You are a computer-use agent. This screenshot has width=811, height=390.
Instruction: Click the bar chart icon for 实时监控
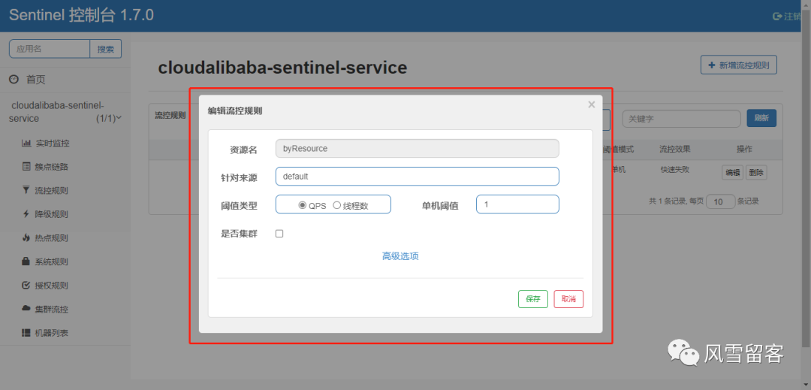click(x=26, y=144)
